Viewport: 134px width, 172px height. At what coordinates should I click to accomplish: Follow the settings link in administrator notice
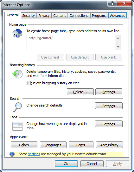click(x=34, y=154)
